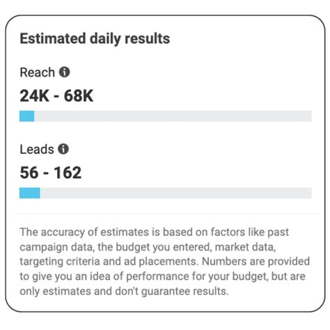Select the 24K lower reach estimate
The height and width of the screenshot is (330, 330).
[x=35, y=96]
